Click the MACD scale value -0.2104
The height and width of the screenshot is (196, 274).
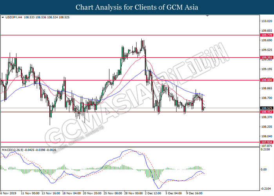pos(265,189)
